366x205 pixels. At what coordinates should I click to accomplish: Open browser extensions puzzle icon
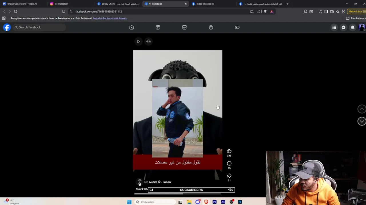point(305,11)
